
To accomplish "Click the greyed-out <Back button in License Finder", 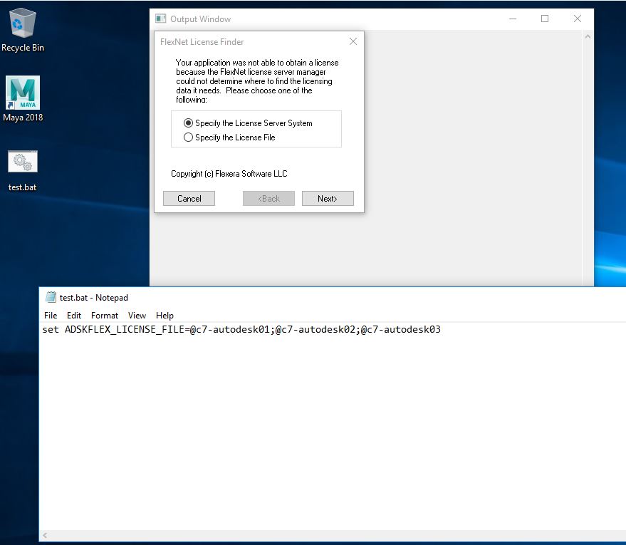I will click(268, 199).
